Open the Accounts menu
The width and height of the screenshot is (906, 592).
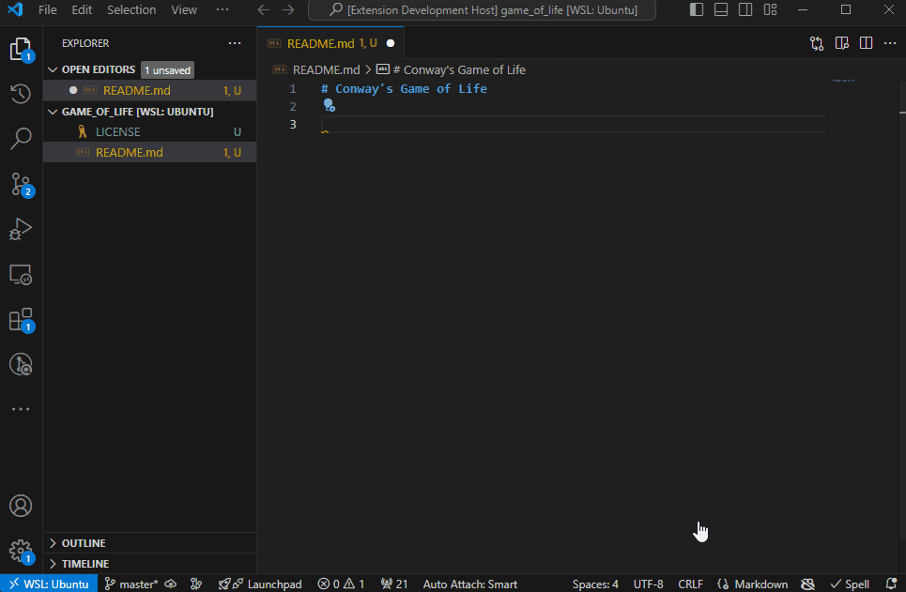click(x=21, y=506)
